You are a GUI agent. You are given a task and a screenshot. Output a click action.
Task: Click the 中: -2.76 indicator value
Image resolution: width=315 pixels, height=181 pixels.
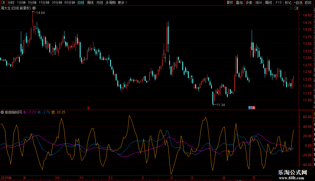point(44,112)
